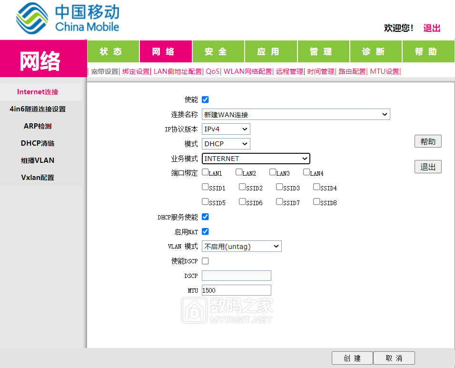Check the SSID8 binding box
The height and width of the screenshot is (368, 455).
317,201
